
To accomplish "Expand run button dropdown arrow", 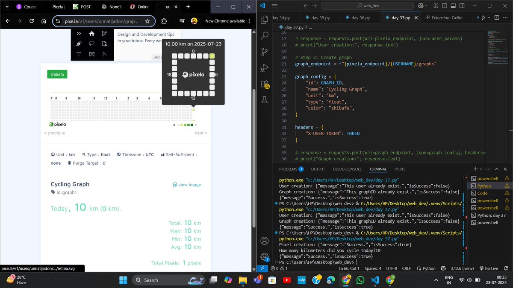I will tap(489, 18).
